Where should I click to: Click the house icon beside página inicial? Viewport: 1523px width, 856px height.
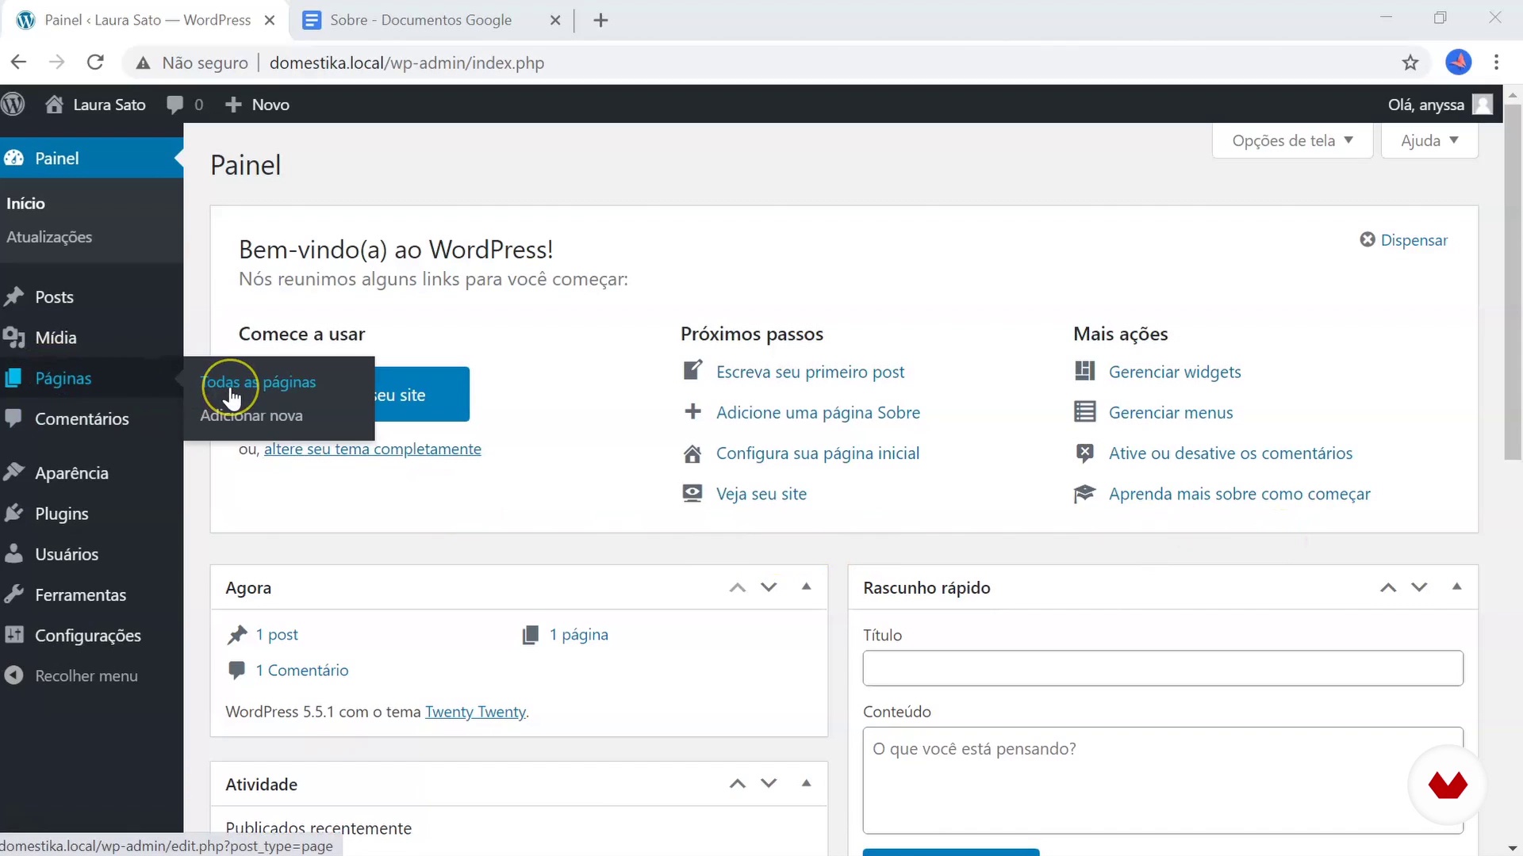pos(692,453)
